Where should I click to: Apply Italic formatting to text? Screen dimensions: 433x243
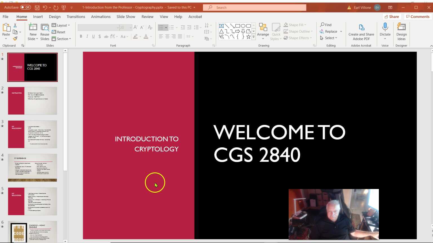tap(87, 36)
